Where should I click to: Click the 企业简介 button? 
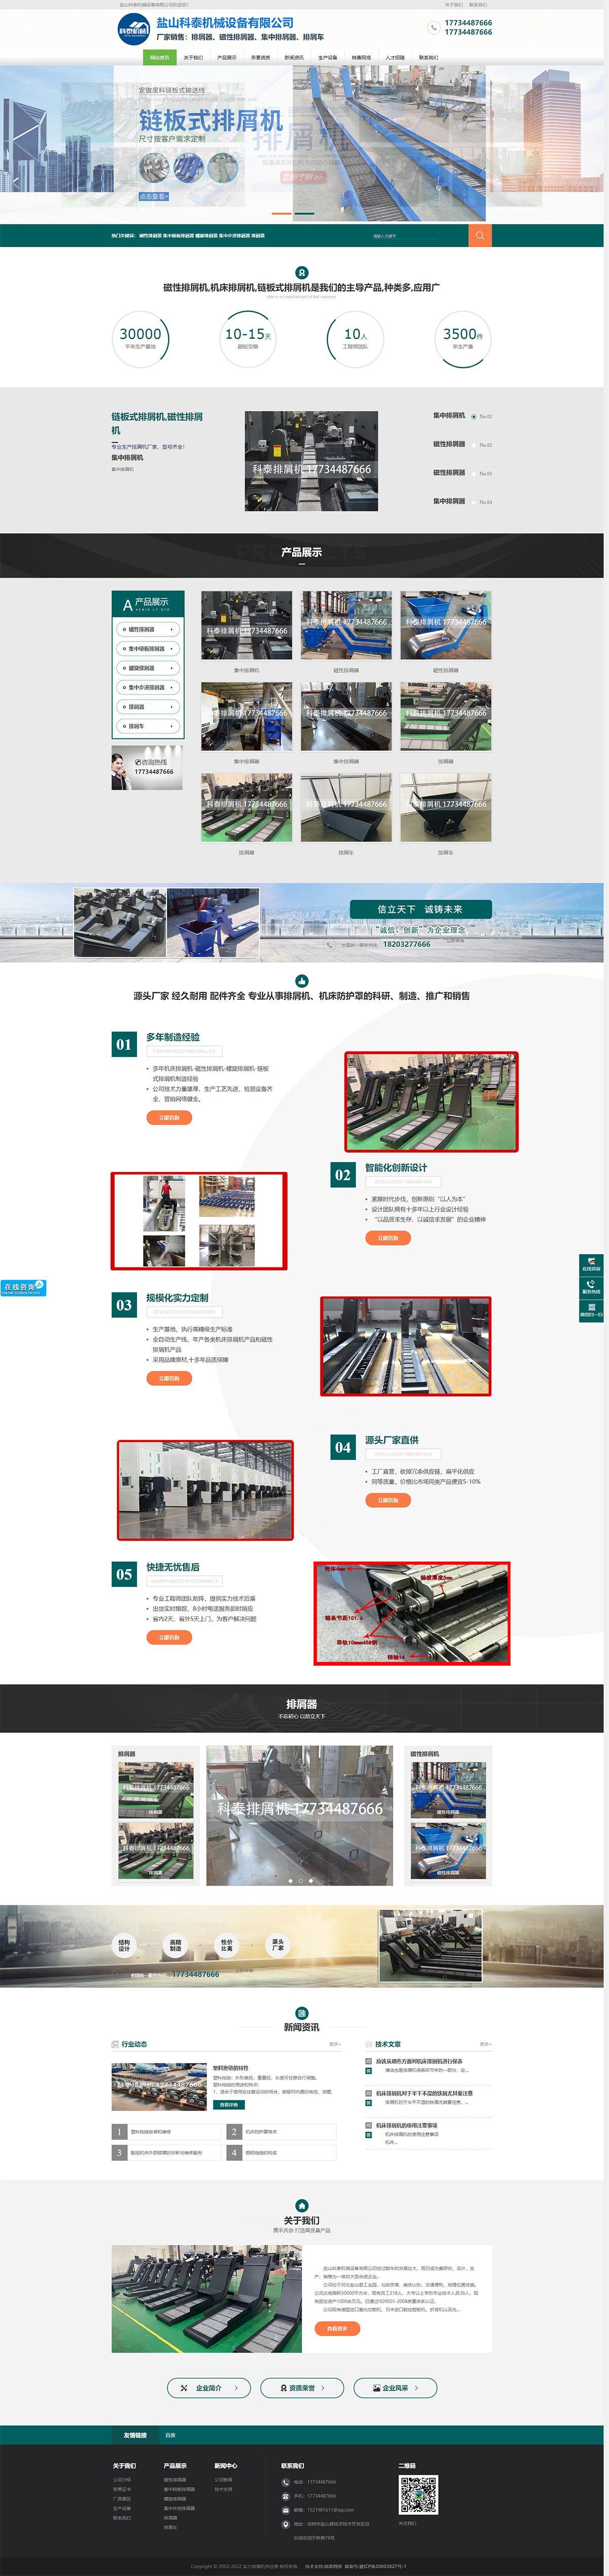pos(209,2388)
